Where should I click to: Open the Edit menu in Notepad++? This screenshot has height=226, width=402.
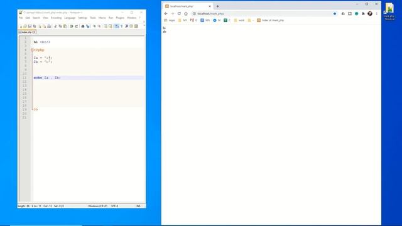coord(28,18)
